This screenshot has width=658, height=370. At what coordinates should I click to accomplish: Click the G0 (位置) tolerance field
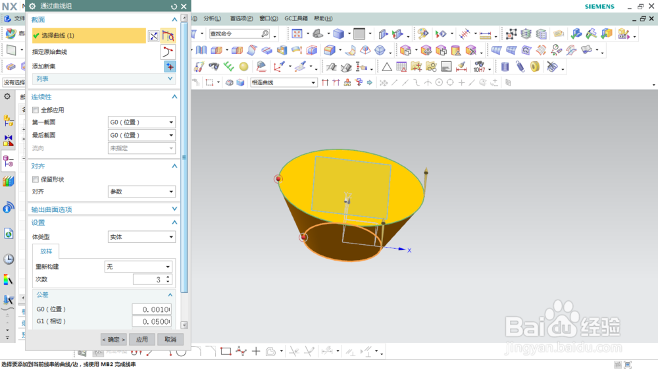(151, 309)
